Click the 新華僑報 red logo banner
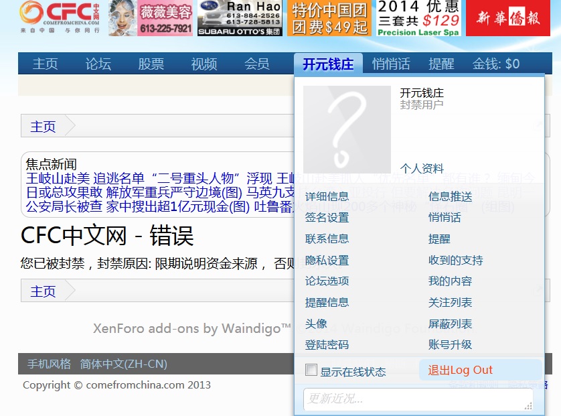This screenshot has width=561, height=416. click(507, 18)
